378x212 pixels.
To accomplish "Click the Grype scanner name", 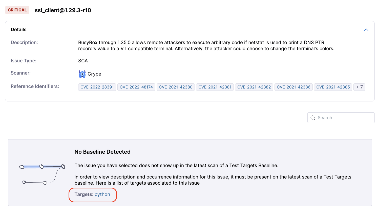I will click(94, 74).
